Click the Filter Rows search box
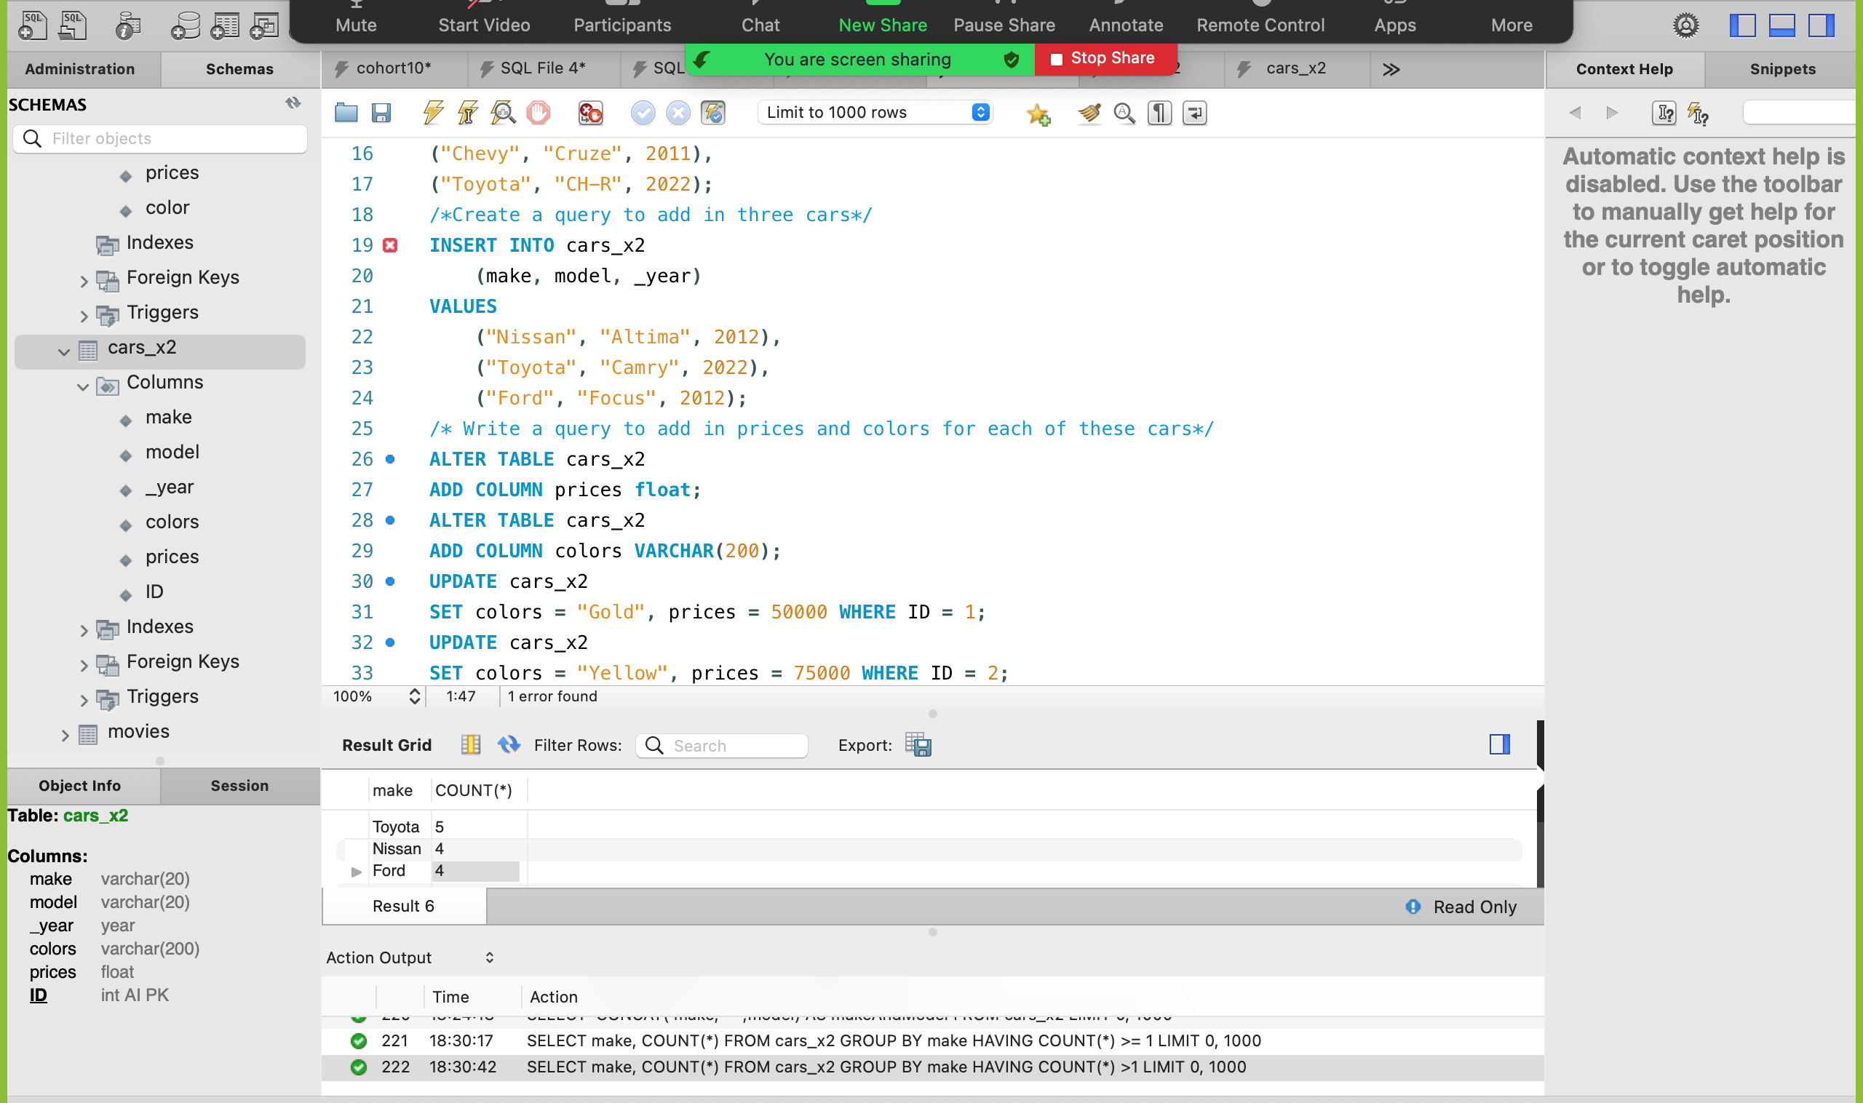The height and width of the screenshot is (1103, 1863). (722, 746)
